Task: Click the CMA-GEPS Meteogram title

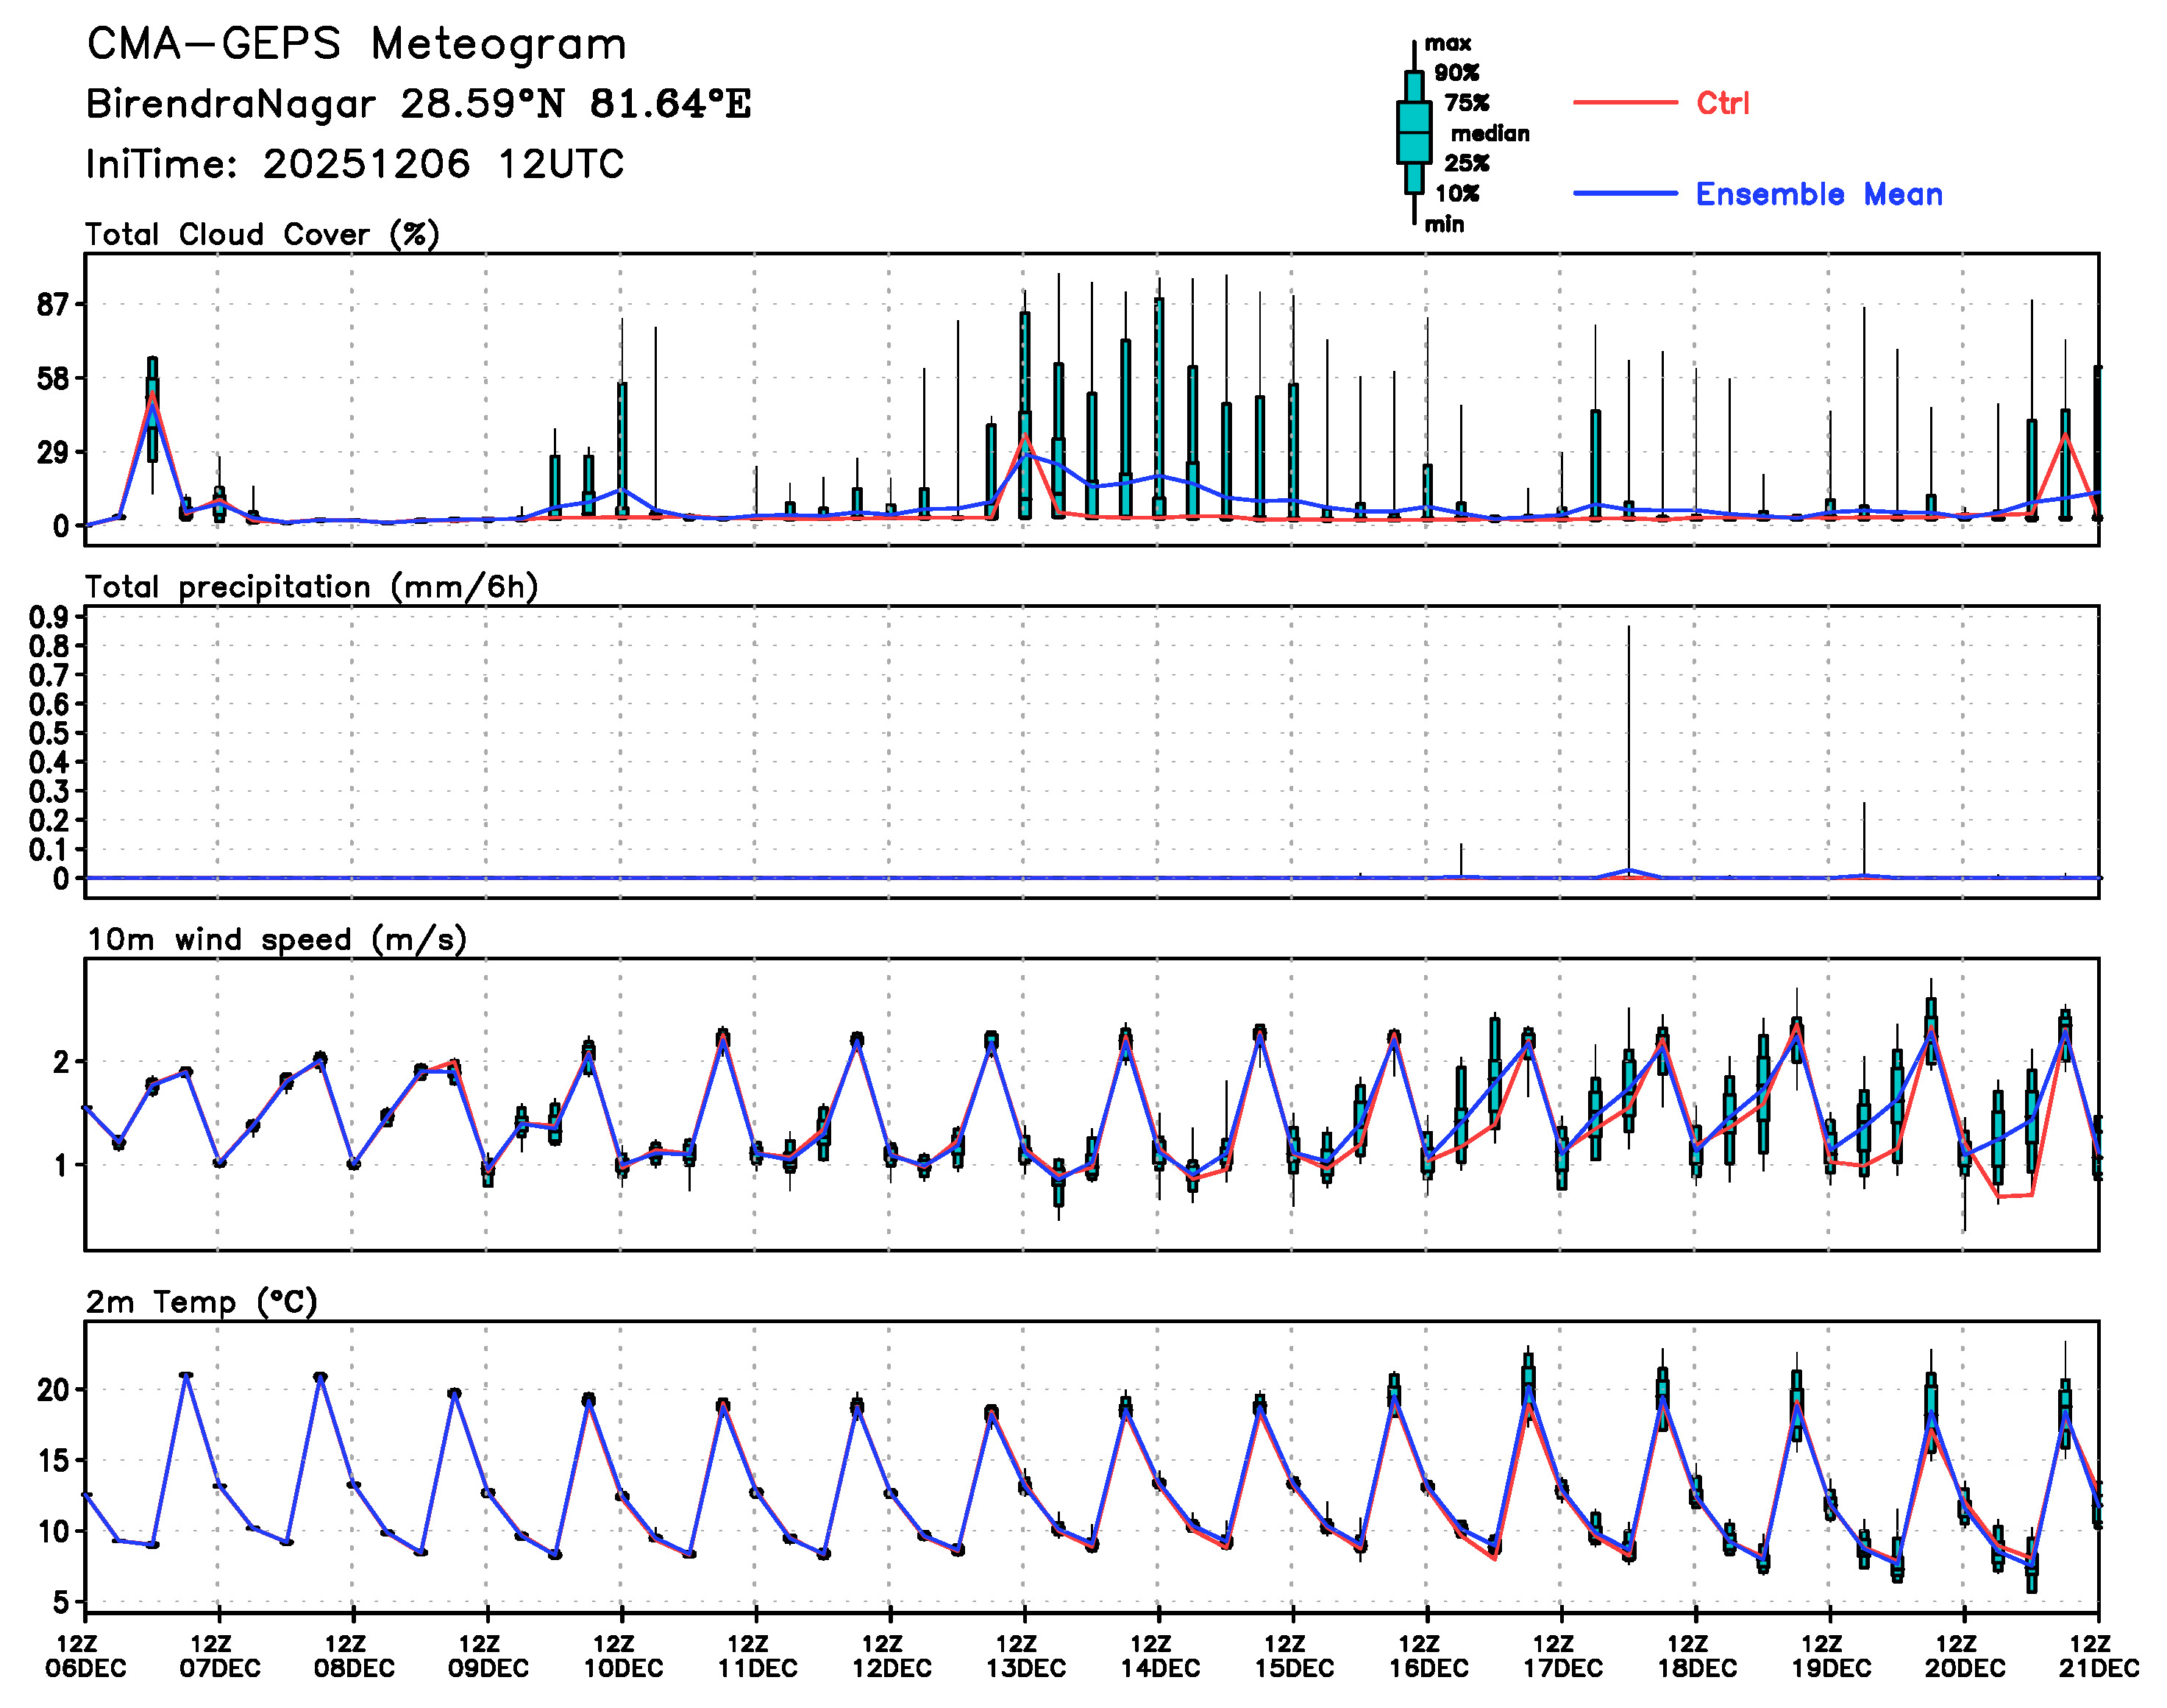Action: [356, 45]
